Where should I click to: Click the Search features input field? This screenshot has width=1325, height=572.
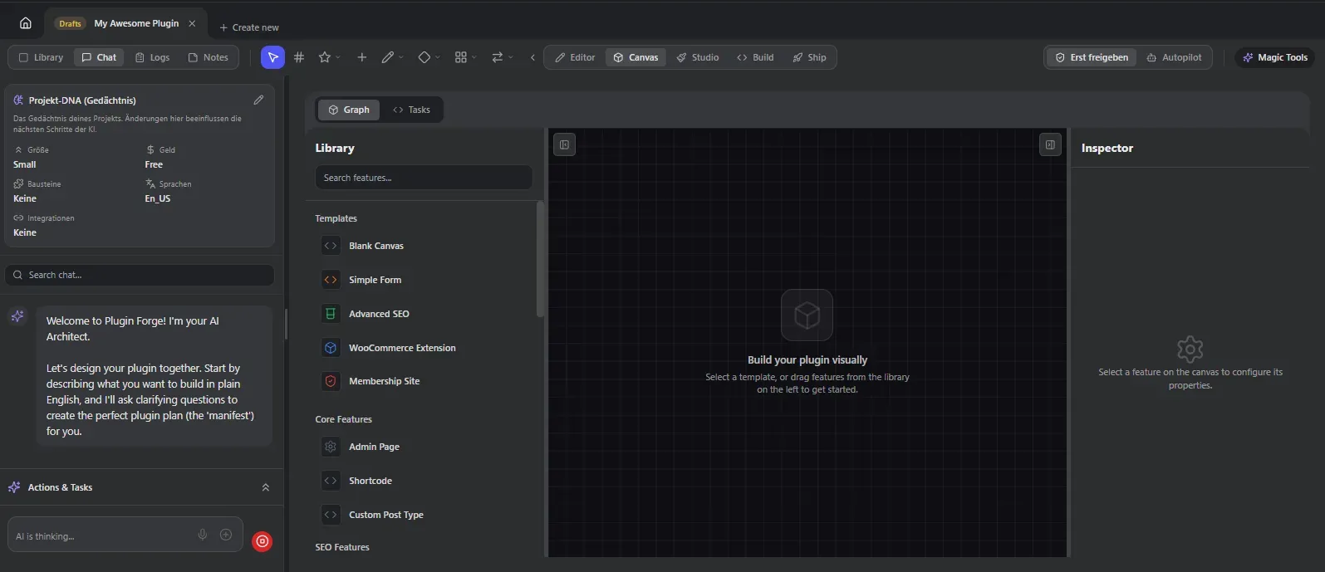[x=424, y=178]
